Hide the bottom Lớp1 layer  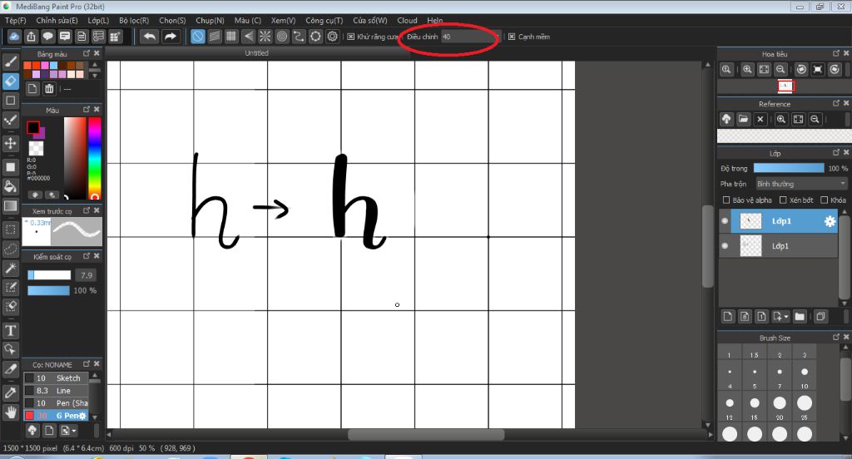[725, 246]
